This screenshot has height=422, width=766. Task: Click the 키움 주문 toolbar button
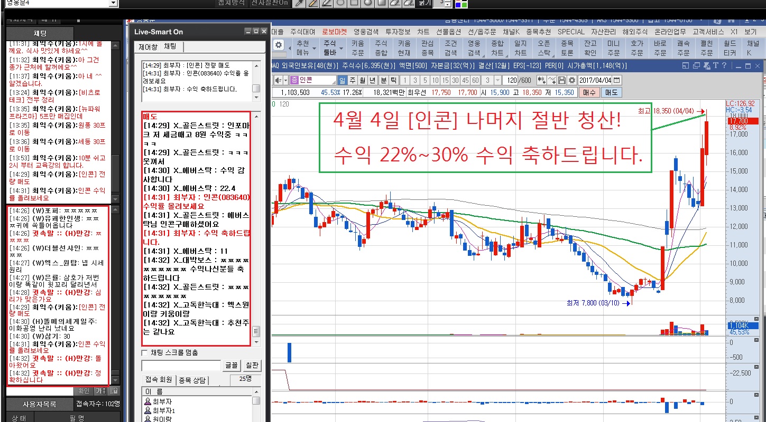click(358, 48)
